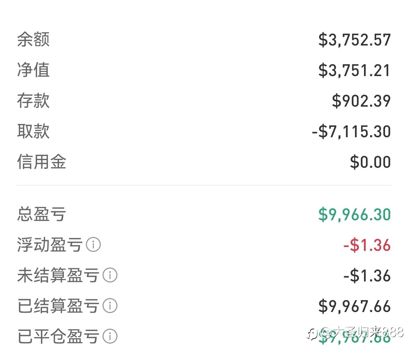Tap the info icon beside 浮动盈亏
The image size is (408, 353).
point(93,245)
